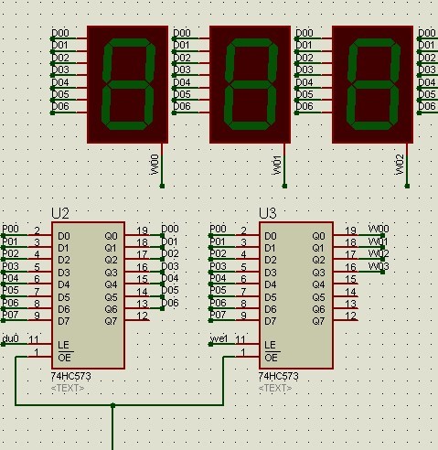438x450 pixels.
Task: Select the U3 74HC573 latch chip body
Action: tap(296, 295)
